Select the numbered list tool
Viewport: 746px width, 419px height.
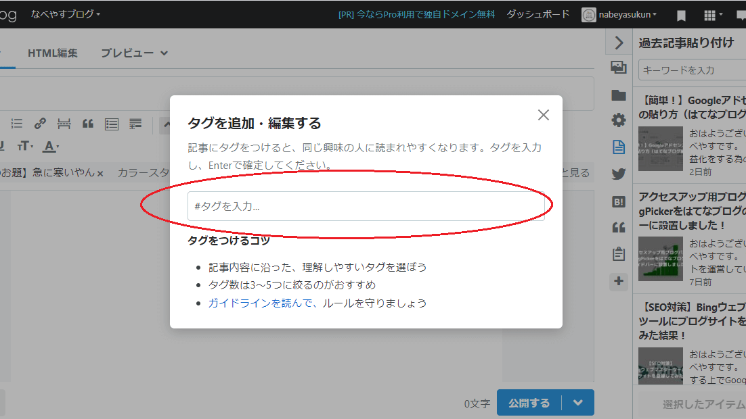pos(16,123)
